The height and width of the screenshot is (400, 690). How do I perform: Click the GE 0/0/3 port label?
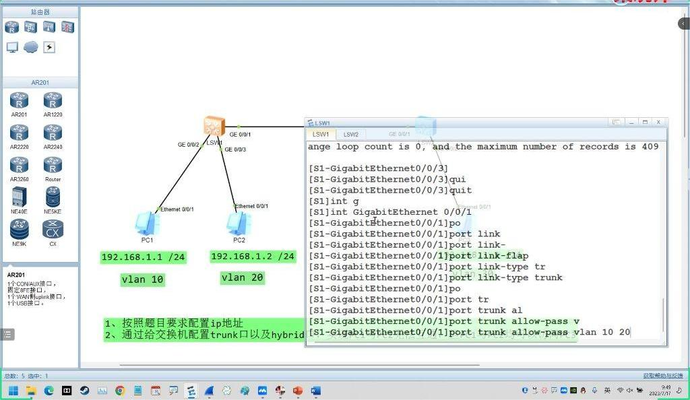point(235,149)
